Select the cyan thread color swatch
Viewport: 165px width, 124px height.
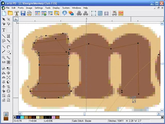[22, 117]
